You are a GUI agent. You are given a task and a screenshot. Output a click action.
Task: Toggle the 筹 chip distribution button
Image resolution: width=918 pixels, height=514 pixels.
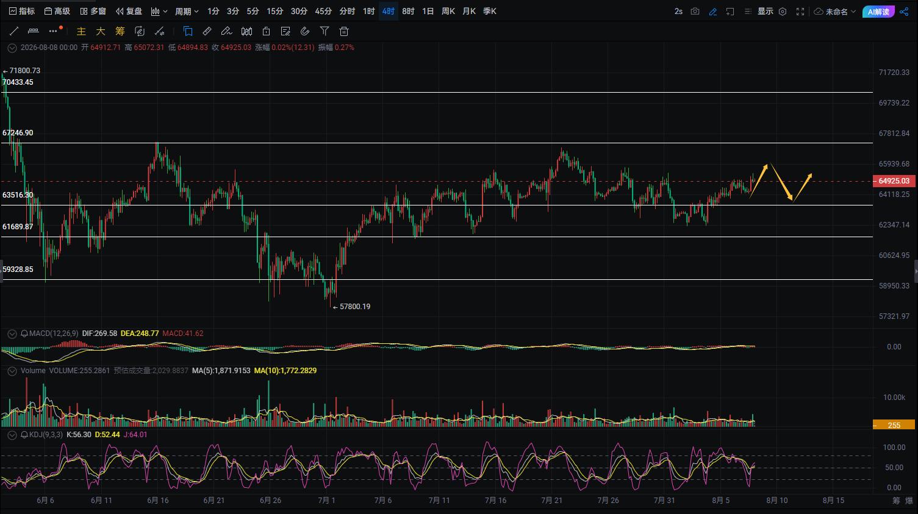click(120, 31)
